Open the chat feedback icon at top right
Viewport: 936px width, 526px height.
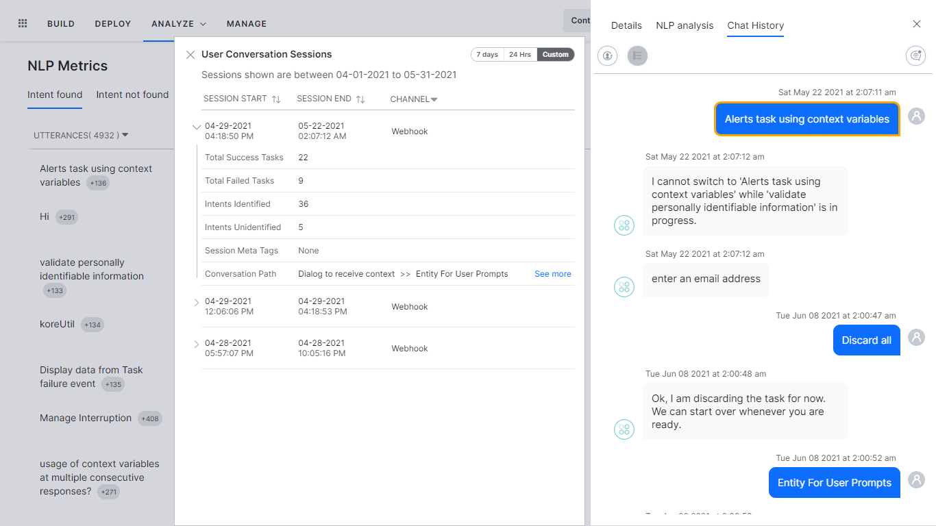point(915,55)
